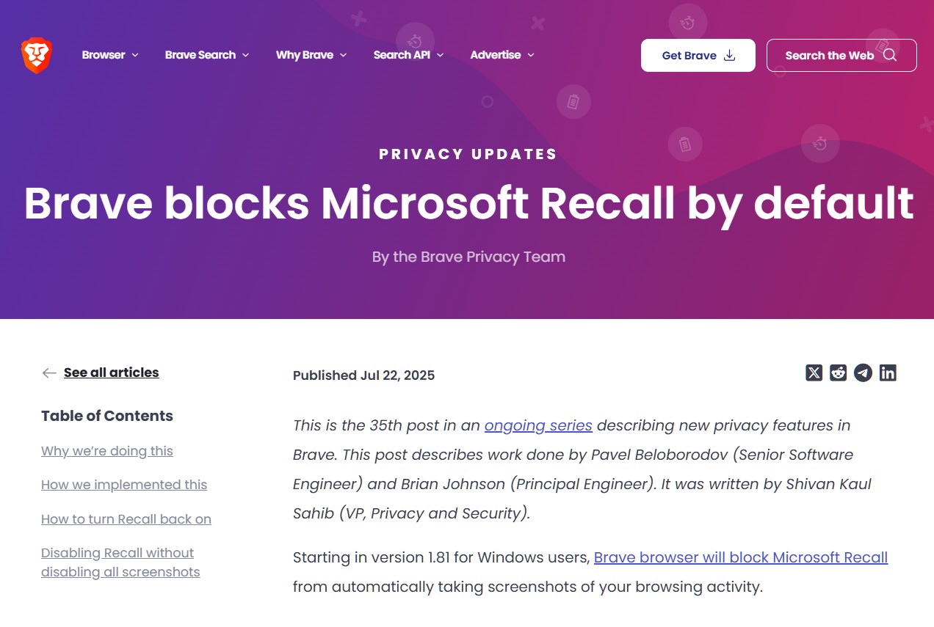Image resolution: width=934 pixels, height=627 pixels.
Task: Jump to Why we're doing this section
Action: [x=107, y=451]
